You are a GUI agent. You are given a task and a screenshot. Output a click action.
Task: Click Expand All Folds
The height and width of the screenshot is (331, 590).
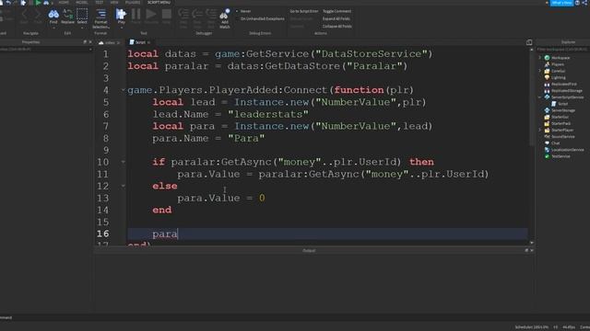[336, 18]
